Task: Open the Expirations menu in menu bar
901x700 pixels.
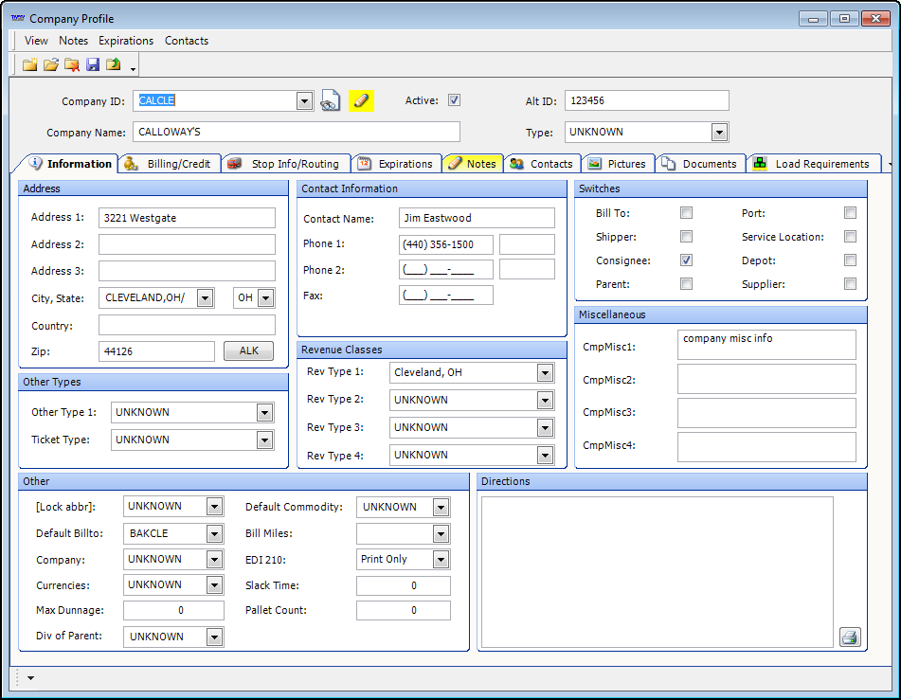Action: coord(126,41)
